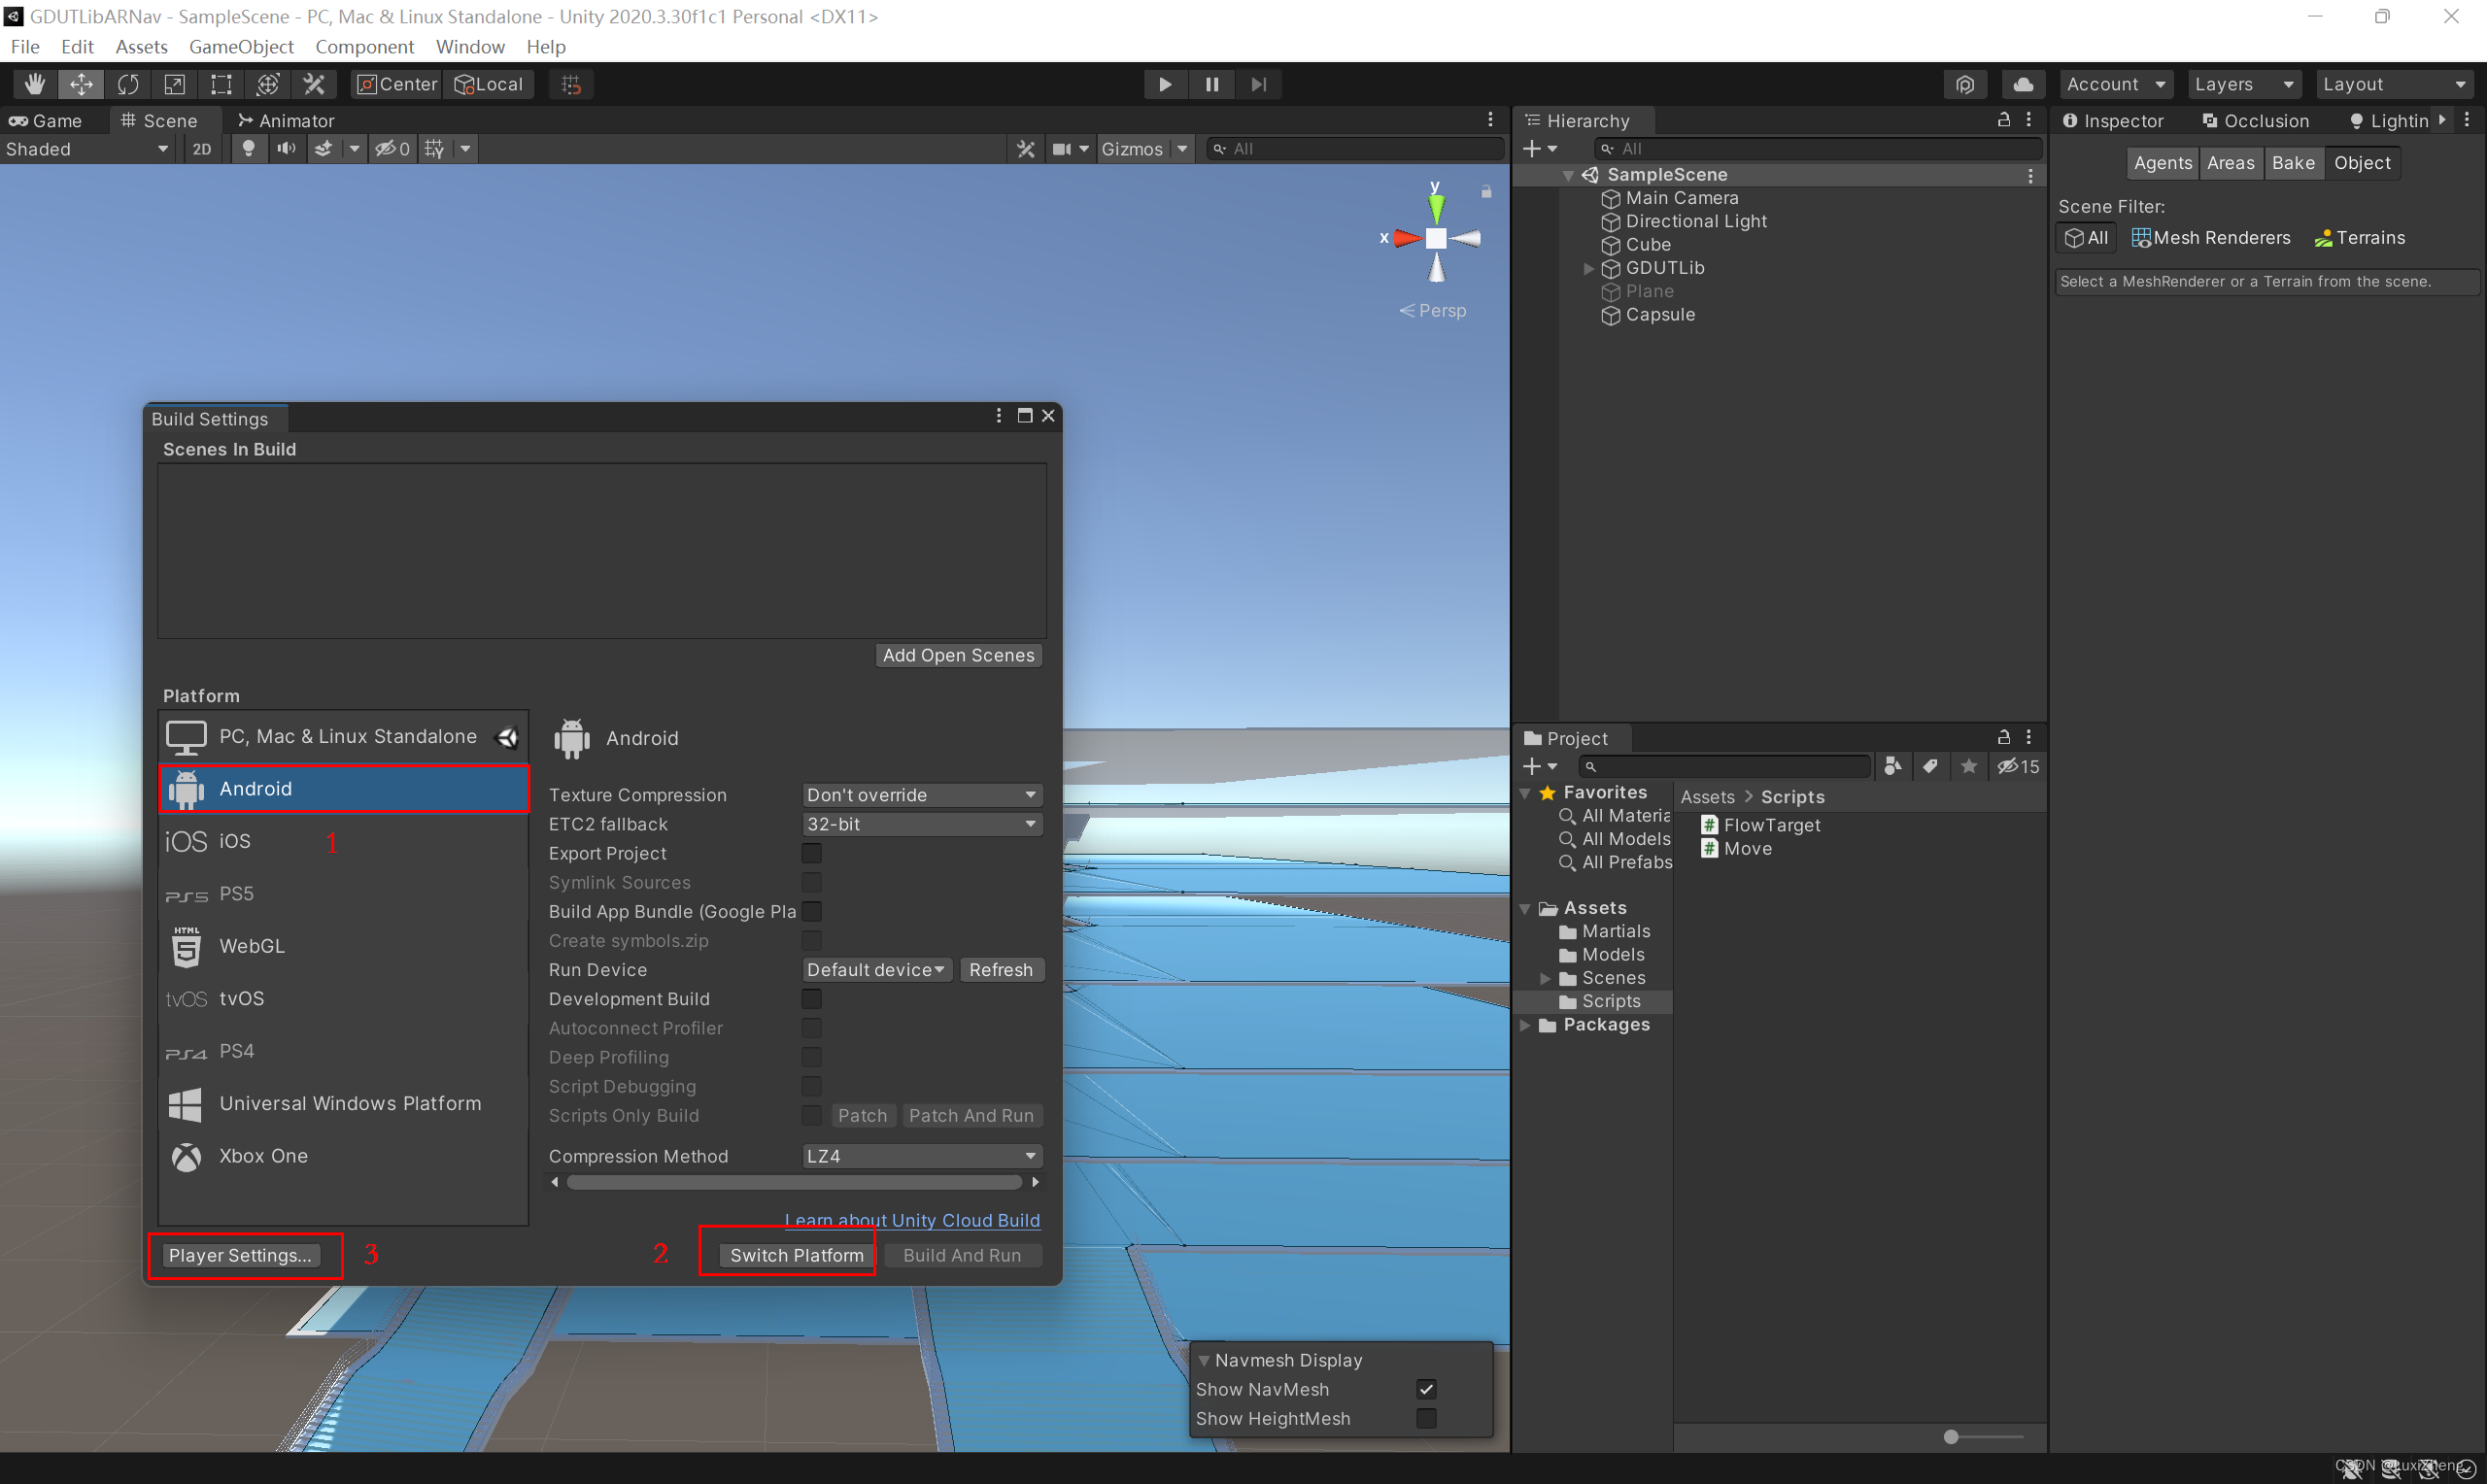2487x1484 pixels.
Task: Open the Window menu
Action: [470, 46]
